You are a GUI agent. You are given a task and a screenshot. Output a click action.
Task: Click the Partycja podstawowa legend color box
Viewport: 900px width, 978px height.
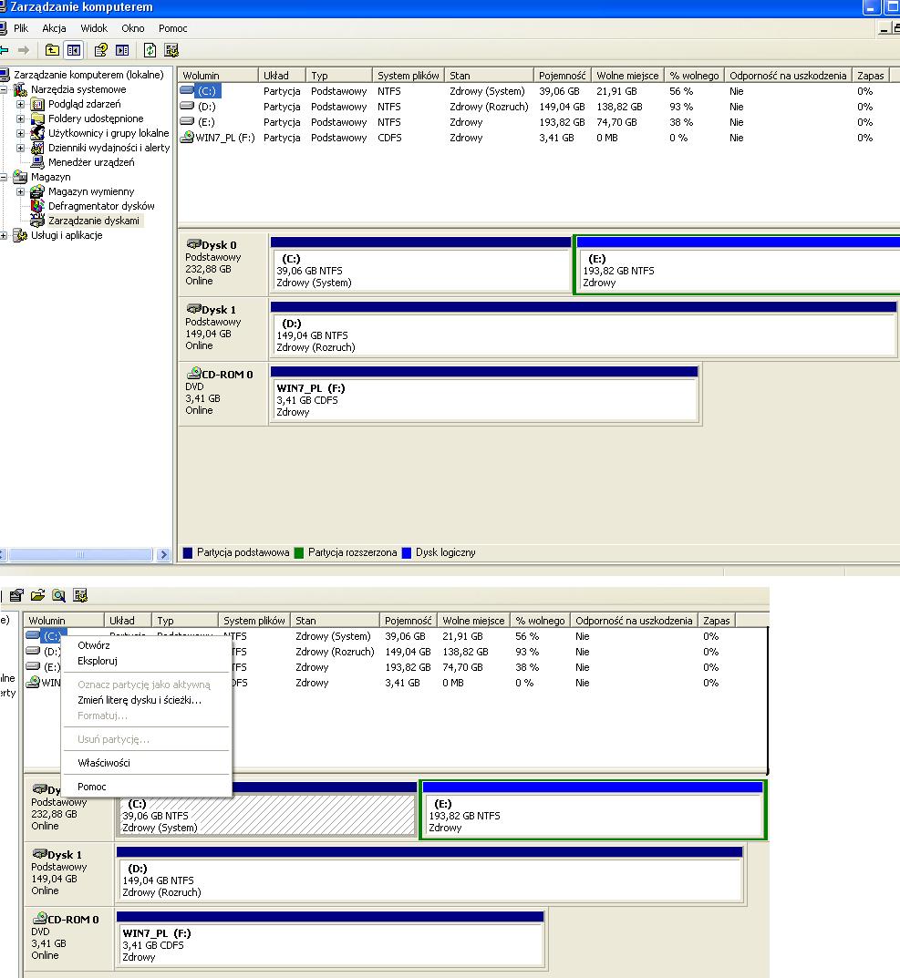[187, 552]
